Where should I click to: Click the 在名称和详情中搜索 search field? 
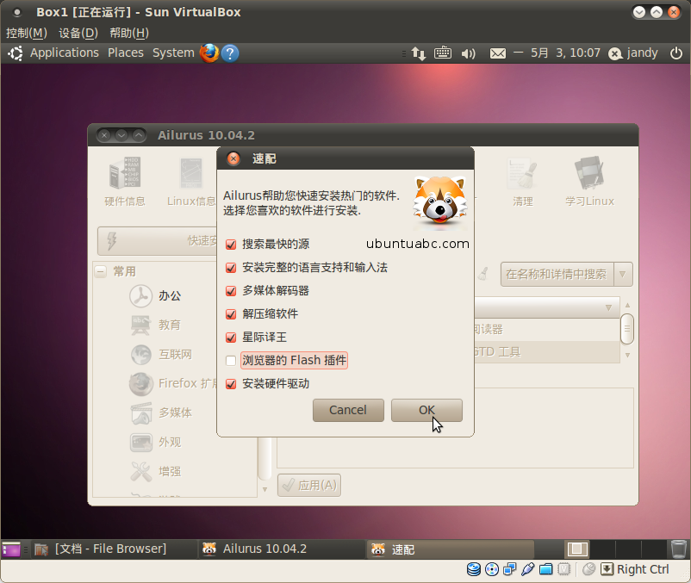click(557, 275)
